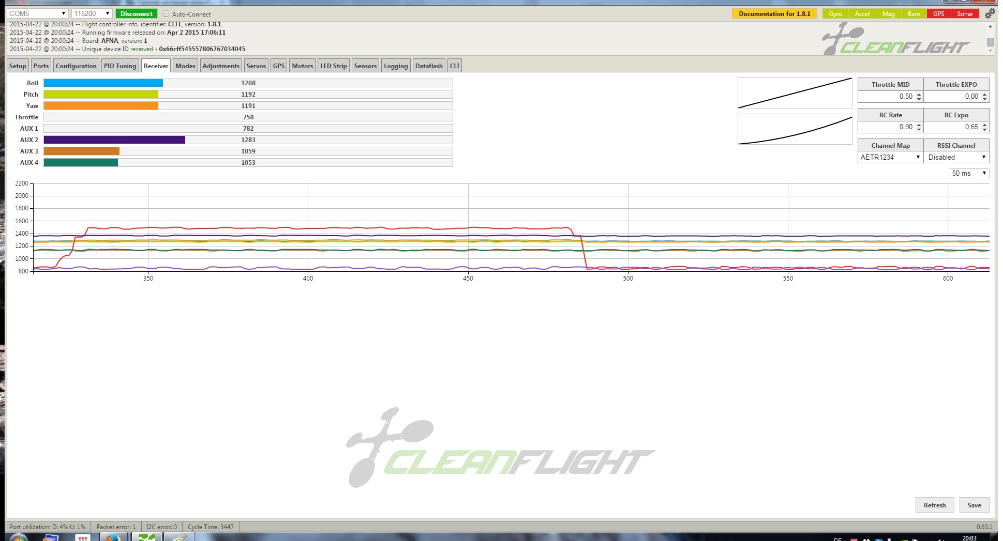Switch to the Ports tab
Viewport: 1003px width, 541px height.
click(41, 66)
